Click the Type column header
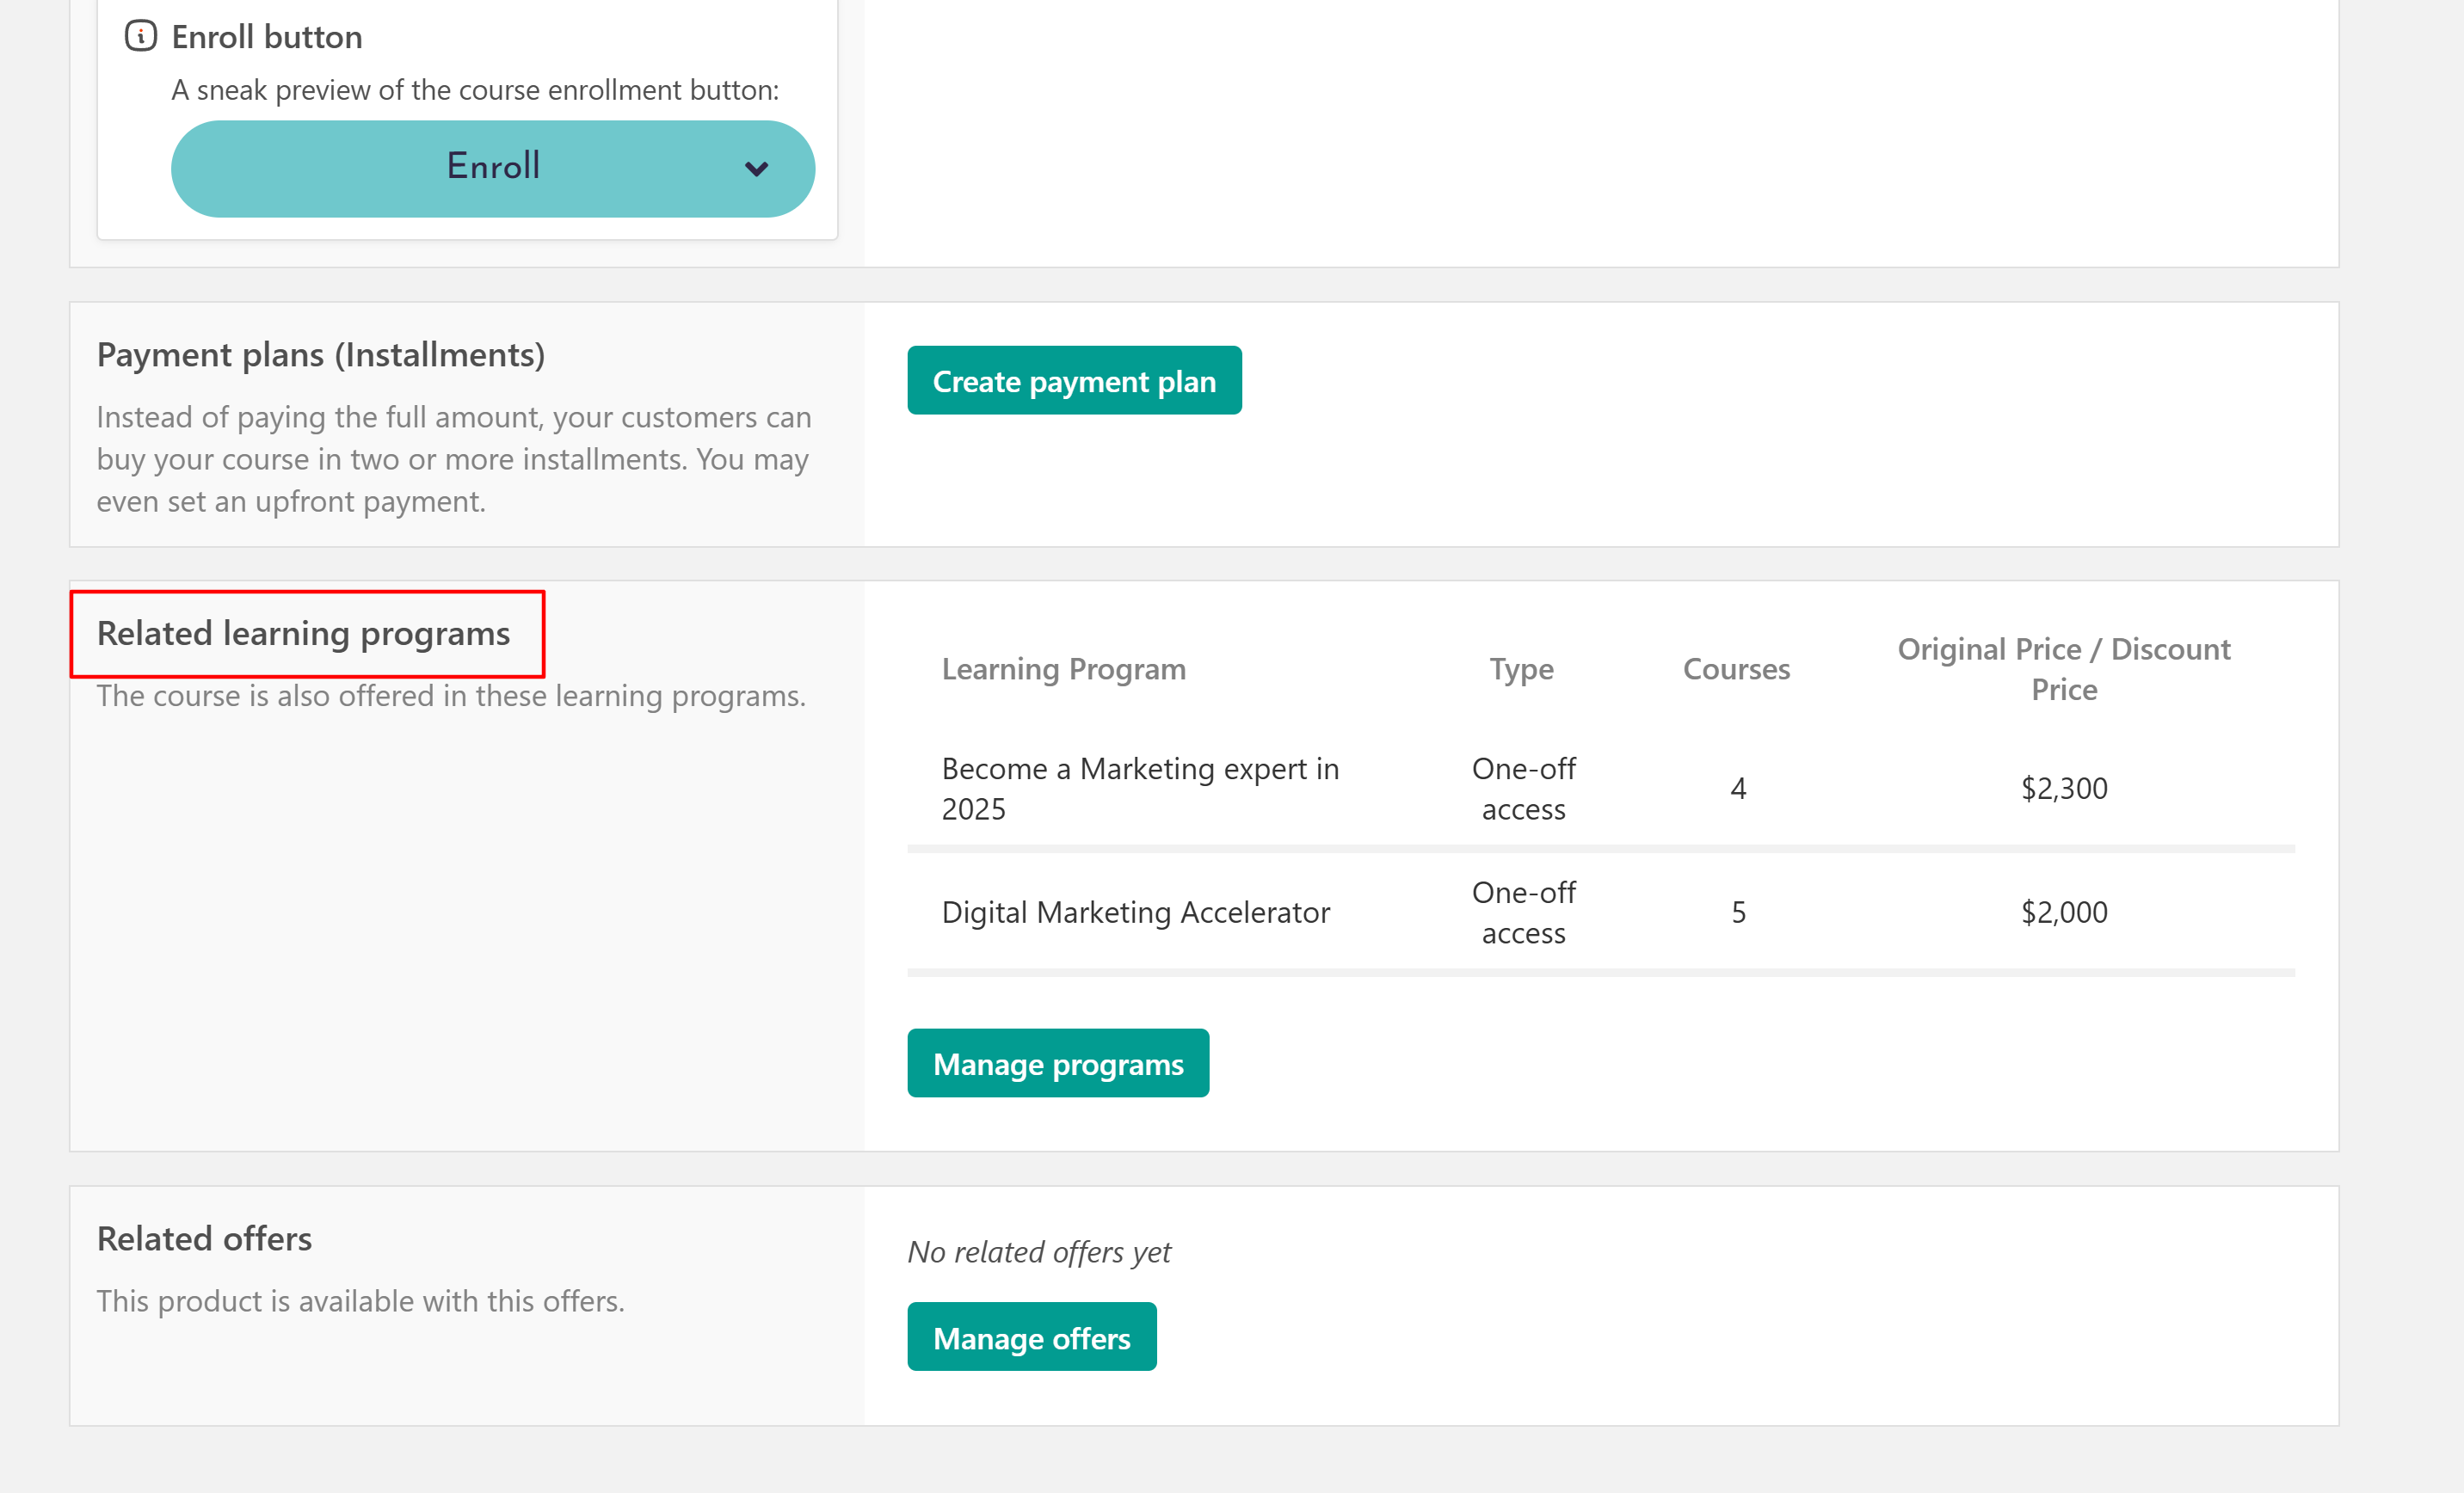This screenshot has height=1493, width=2464. click(1521, 670)
